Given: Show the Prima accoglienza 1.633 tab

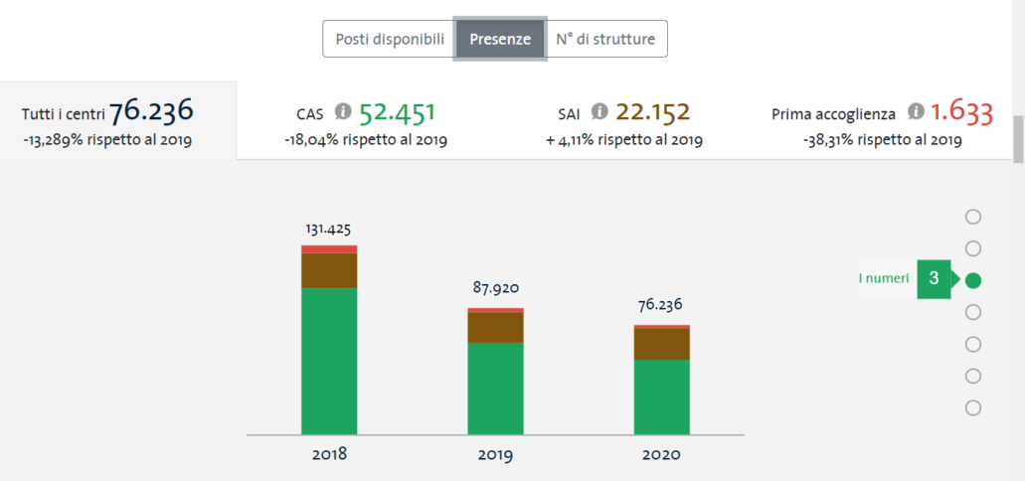Looking at the screenshot, I should [882, 121].
